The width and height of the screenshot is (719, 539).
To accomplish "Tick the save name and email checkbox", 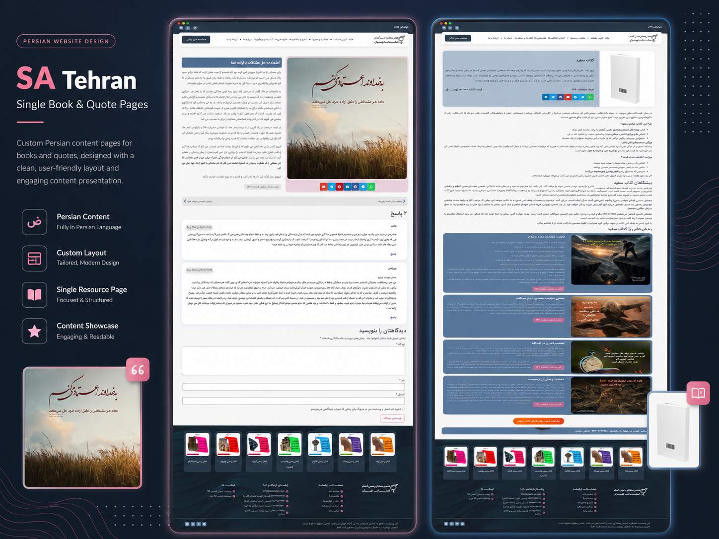I will click(403, 409).
